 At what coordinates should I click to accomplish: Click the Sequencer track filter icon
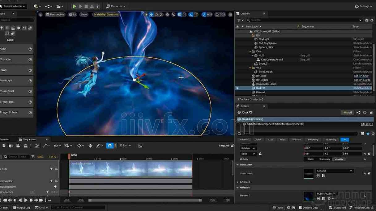(x=33, y=157)
